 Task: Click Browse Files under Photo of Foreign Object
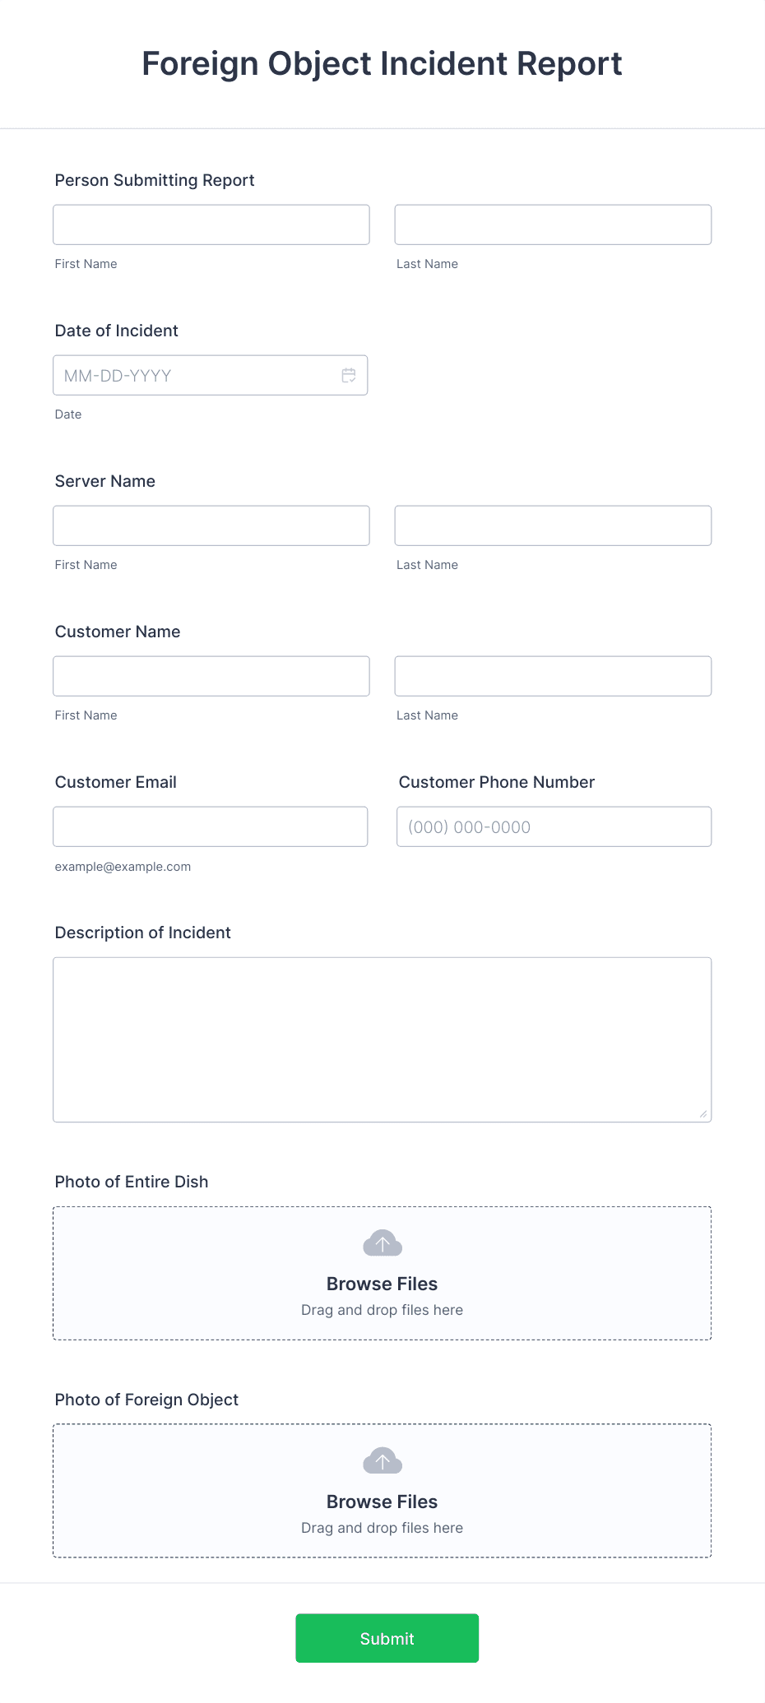pos(382,1502)
